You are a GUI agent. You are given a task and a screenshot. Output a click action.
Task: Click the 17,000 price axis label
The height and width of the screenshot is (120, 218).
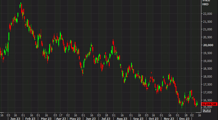tap(208, 92)
